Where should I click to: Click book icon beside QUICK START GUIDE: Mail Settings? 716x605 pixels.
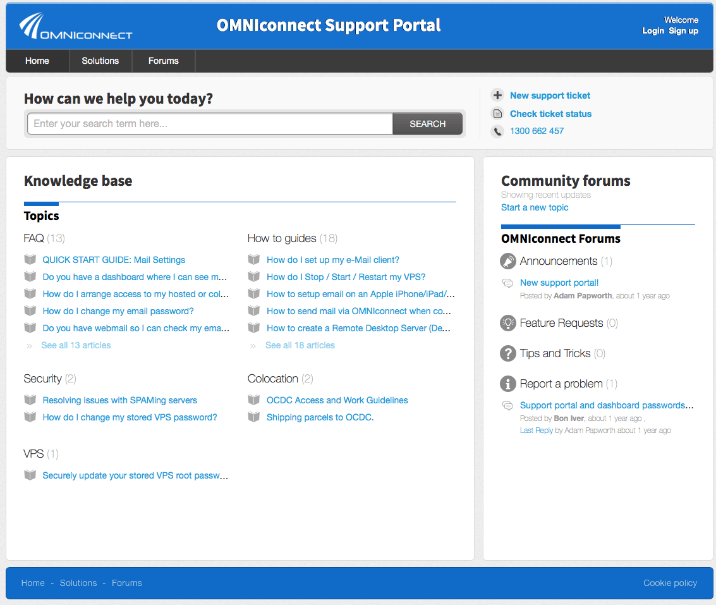pyautogui.click(x=30, y=260)
